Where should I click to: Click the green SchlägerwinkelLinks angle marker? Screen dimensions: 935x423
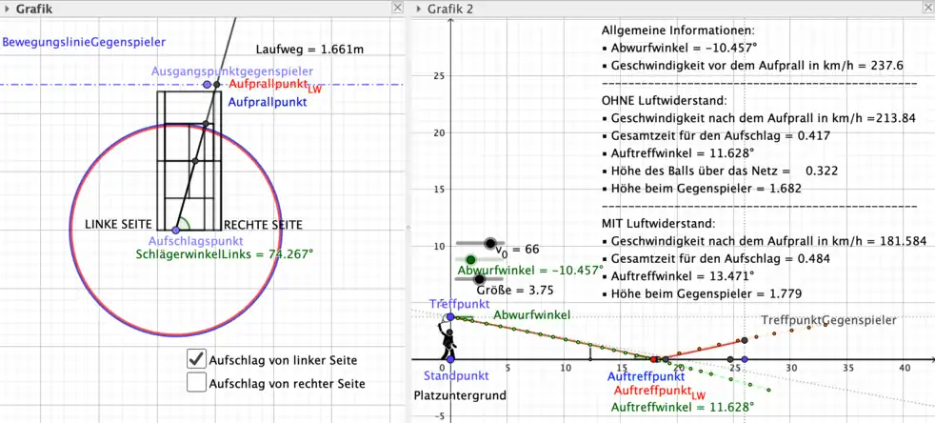(185, 226)
